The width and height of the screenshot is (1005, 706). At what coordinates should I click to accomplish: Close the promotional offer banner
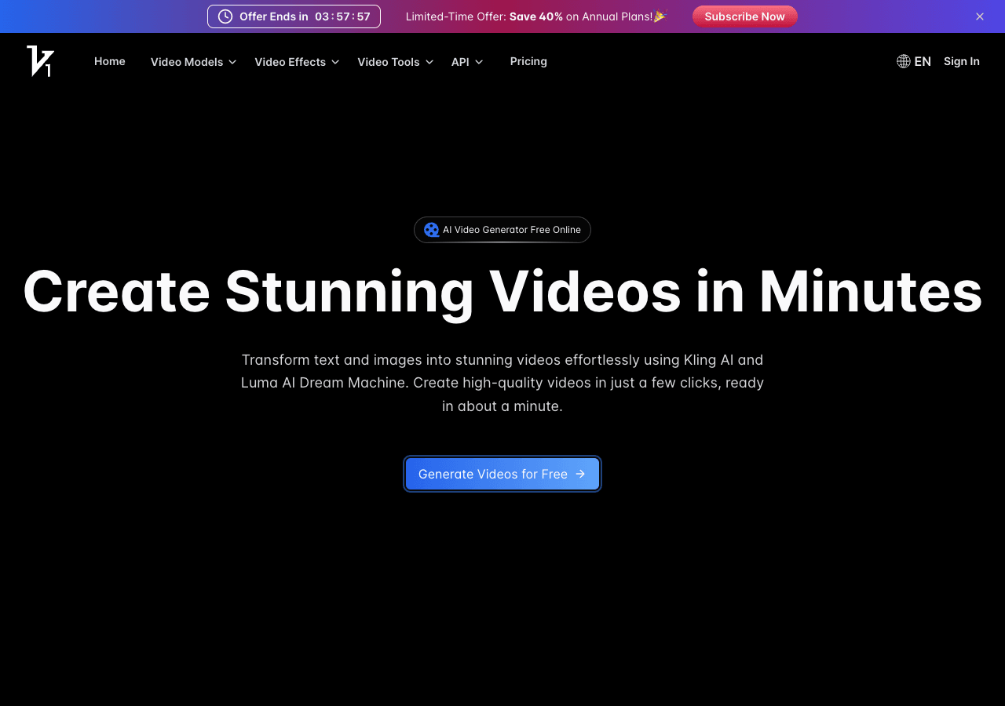coord(980,16)
